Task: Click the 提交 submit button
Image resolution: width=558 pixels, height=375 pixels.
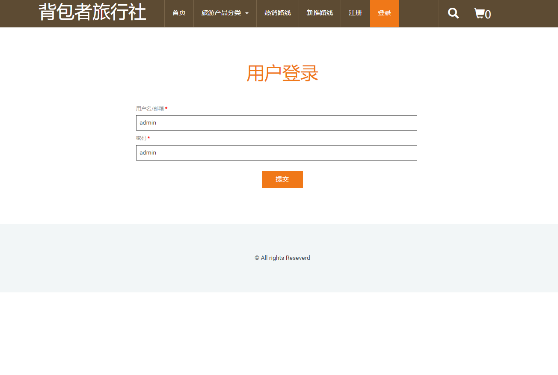Action: (282, 179)
